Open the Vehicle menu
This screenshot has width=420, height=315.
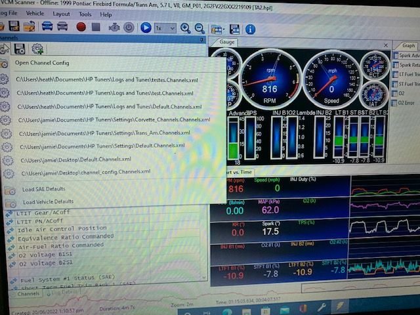35,13
